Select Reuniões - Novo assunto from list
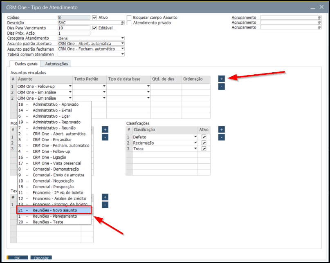This screenshot has height=263, width=330. [x=54, y=210]
